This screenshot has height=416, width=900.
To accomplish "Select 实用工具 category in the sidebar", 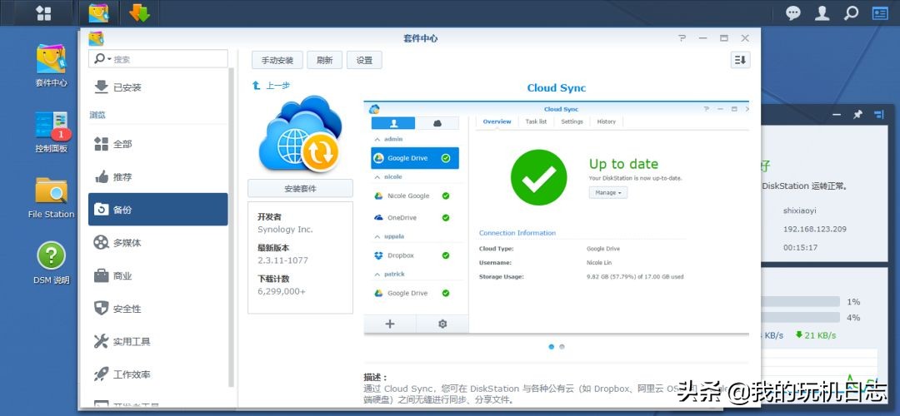I will click(x=157, y=341).
